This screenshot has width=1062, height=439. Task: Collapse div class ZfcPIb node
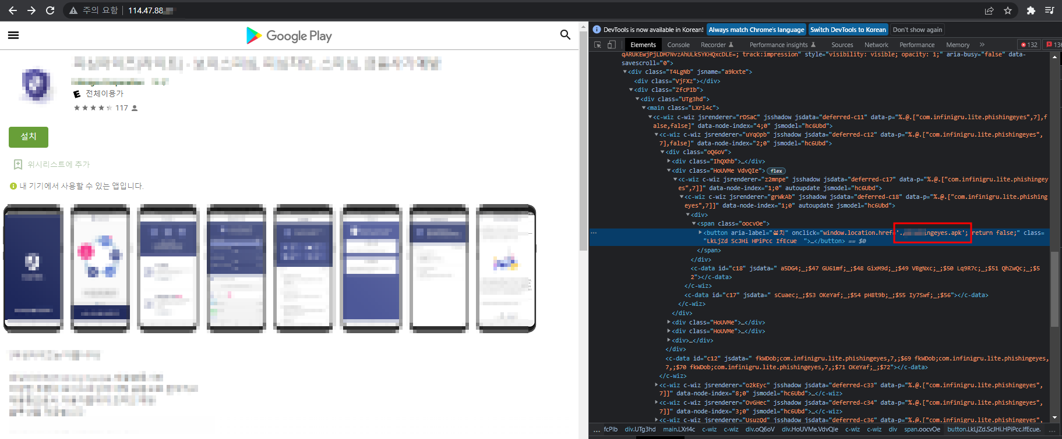631,90
